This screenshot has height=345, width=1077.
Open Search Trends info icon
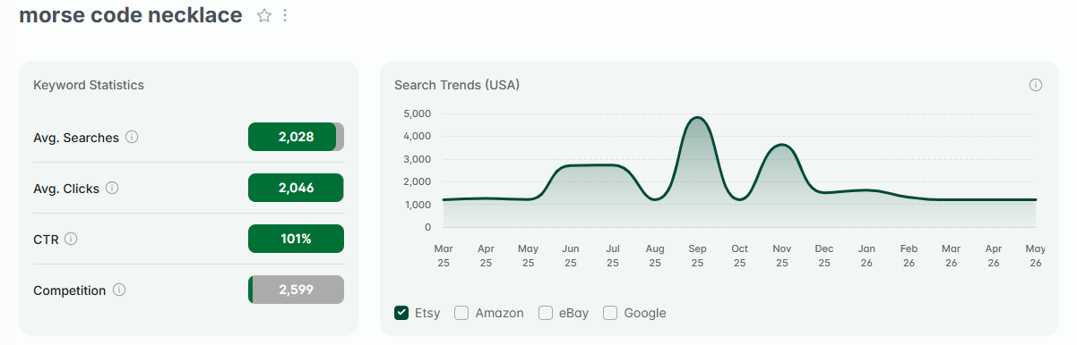(1036, 85)
